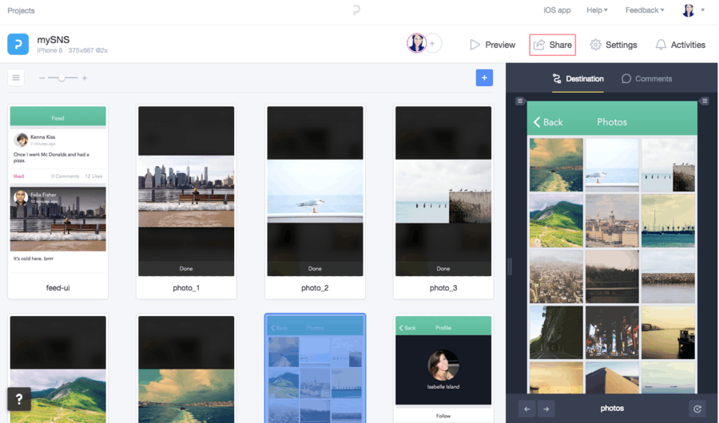This screenshot has width=719, height=423.
Task: Select the photo_1 screen thumbnail
Action: 186,202
